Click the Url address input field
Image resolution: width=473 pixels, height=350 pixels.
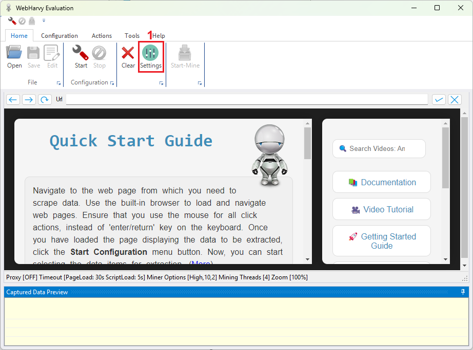246,100
